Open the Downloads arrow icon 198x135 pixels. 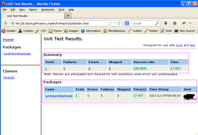pos(166,23)
